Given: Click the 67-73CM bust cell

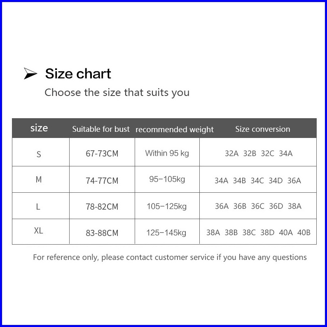Looking at the screenshot, I should click(x=102, y=154).
